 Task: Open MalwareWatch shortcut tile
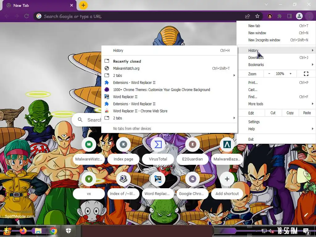click(x=89, y=152)
